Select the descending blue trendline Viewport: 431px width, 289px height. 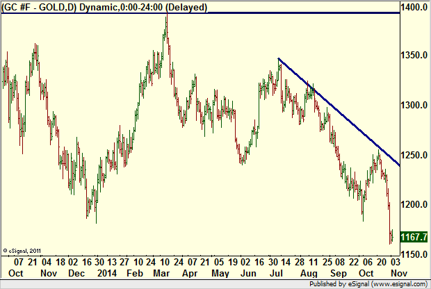pyautogui.click(x=339, y=112)
